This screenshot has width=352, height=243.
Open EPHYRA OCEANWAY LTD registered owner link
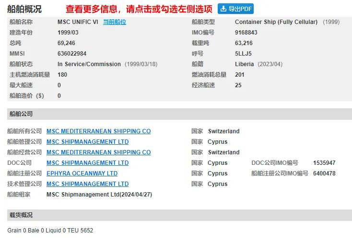coord(82,174)
